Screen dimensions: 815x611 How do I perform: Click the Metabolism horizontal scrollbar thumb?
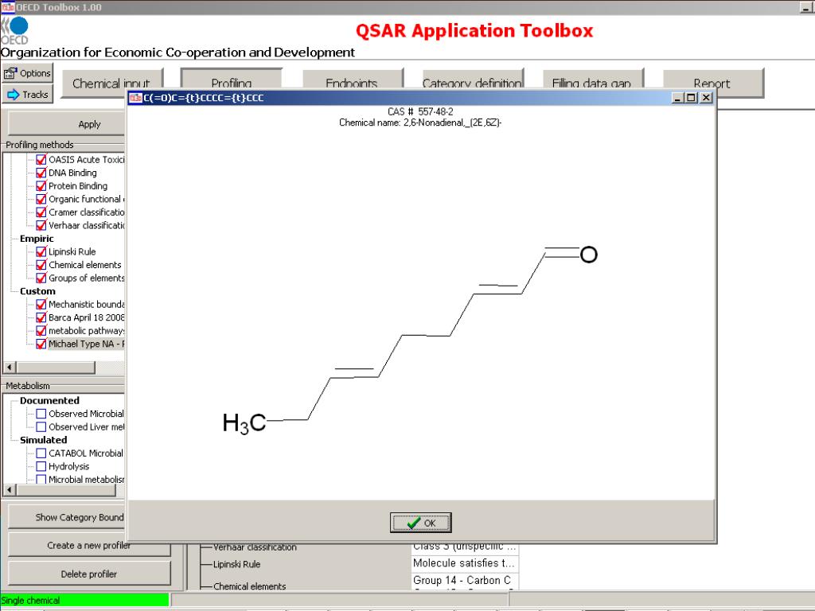point(65,490)
